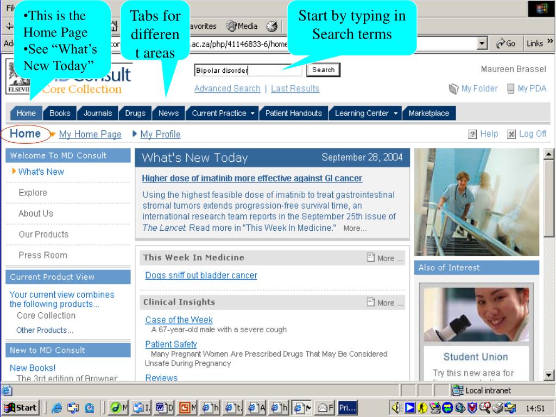Switch to the PowerPoint taskbar button
556x417 pixels.
(x=187, y=408)
